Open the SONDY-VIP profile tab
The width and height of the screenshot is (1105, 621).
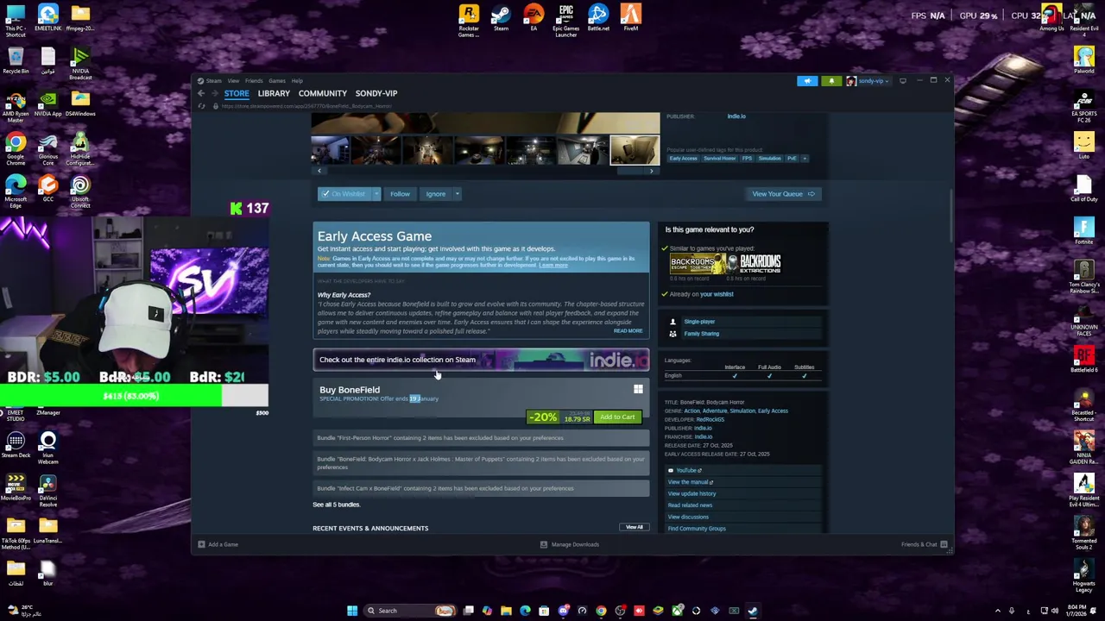pos(376,93)
